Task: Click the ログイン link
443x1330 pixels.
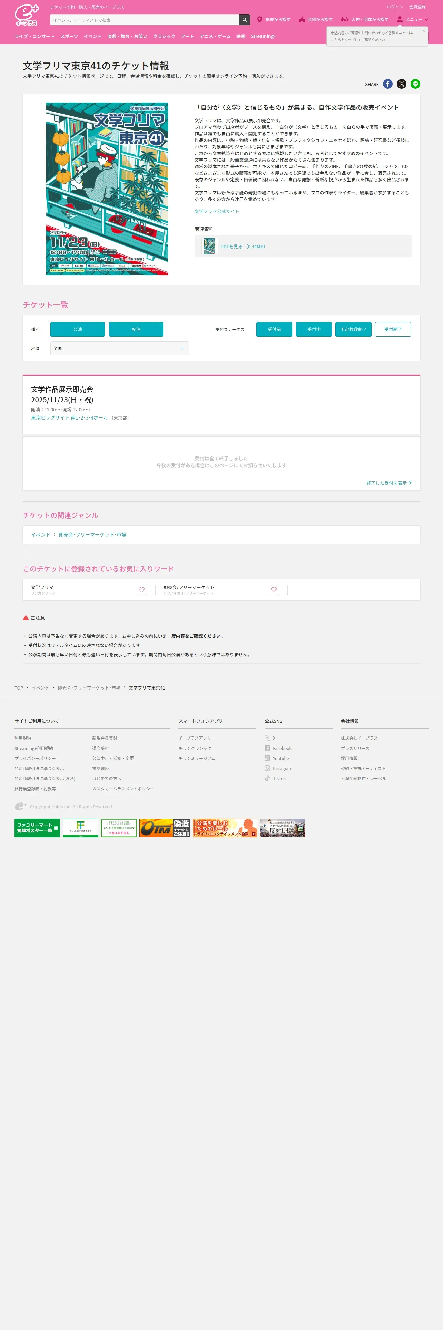Action: click(x=394, y=7)
